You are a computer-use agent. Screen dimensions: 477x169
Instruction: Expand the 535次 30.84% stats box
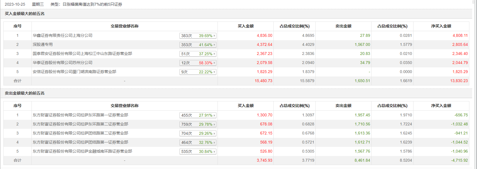click(x=198, y=151)
